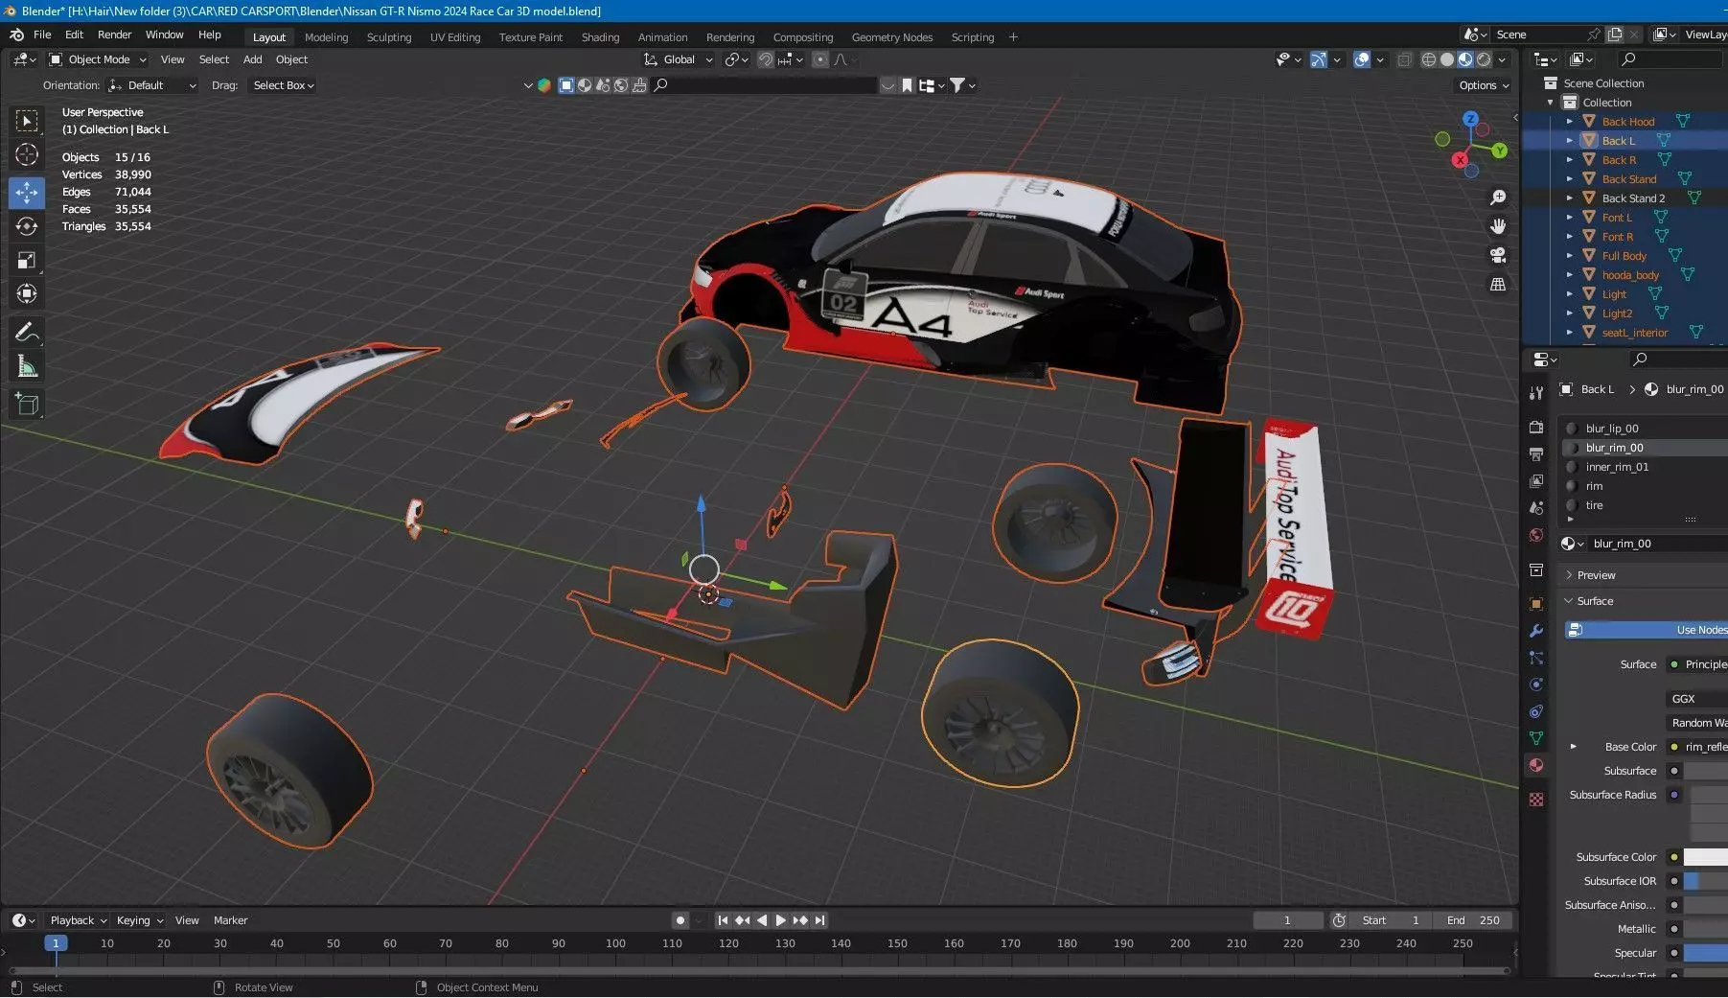The image size is (1728, 998).
Task: Open the Tool properties tab
Action: tap(1536, 393)
